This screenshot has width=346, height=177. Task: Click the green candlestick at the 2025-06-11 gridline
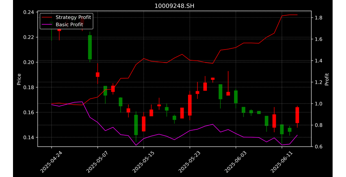[x=282, y=129]
